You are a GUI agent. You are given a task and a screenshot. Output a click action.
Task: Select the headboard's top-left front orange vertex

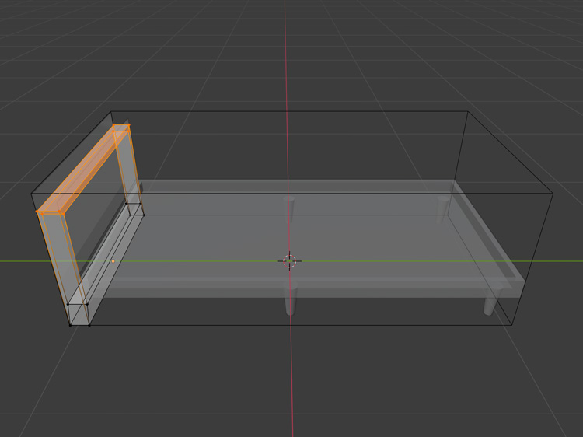click(x=37, y=212)
